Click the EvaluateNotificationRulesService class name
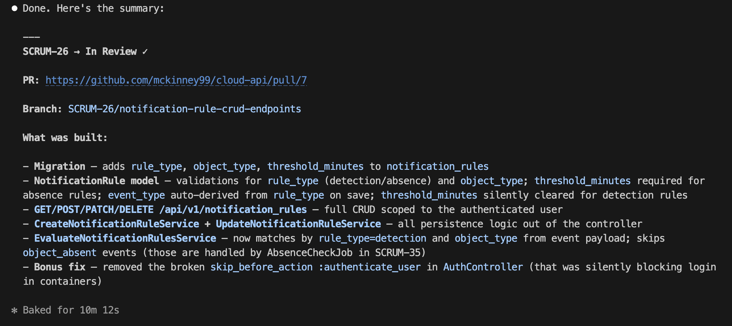The width and height of the screenshot is (732, 326). point(125,238)
